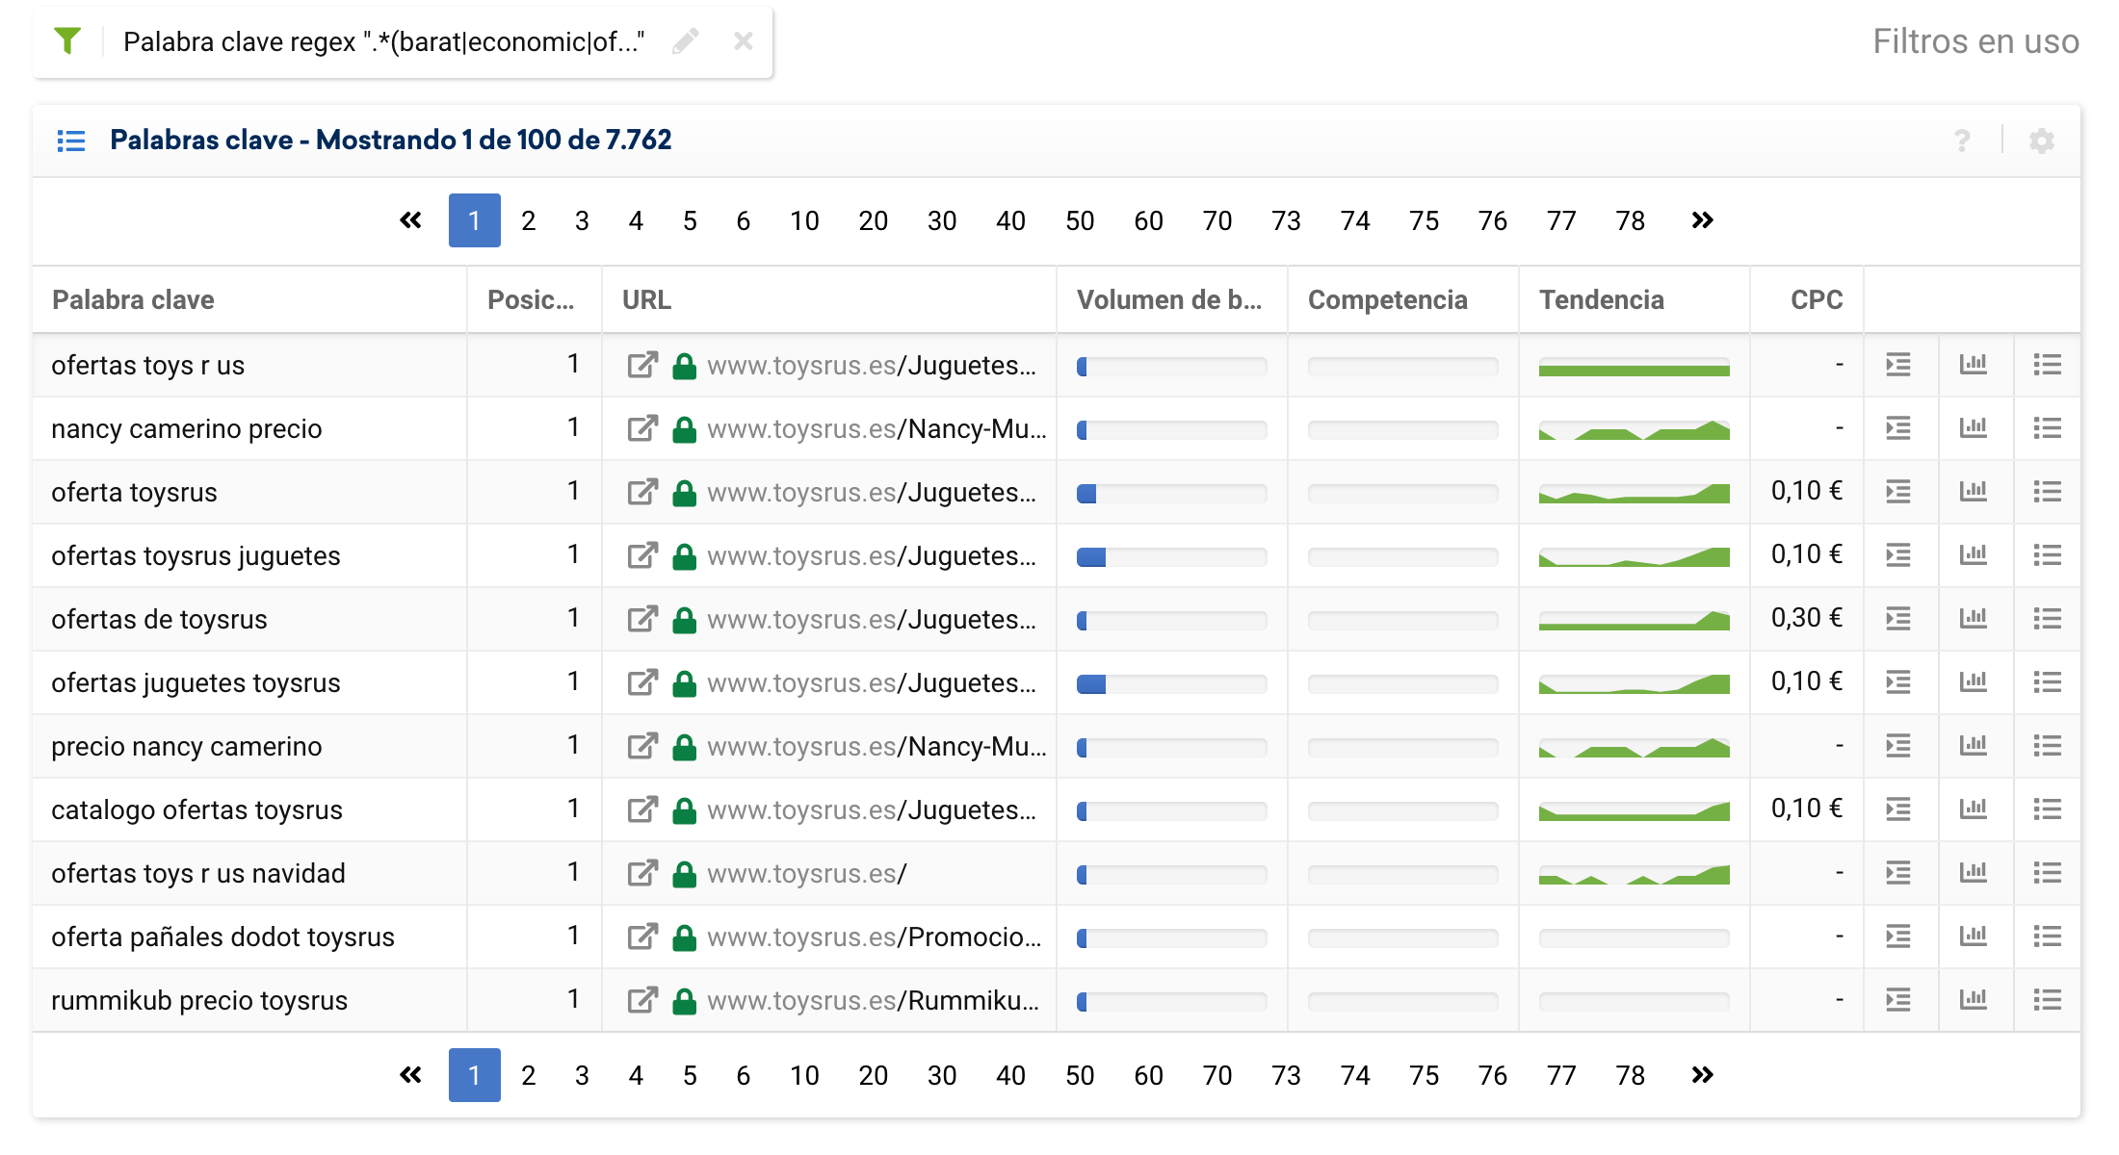Click green lock icon in 'ofertas toysrus juguetes' row
The width and height of the screenshot is (2119, 1155).
685,556
